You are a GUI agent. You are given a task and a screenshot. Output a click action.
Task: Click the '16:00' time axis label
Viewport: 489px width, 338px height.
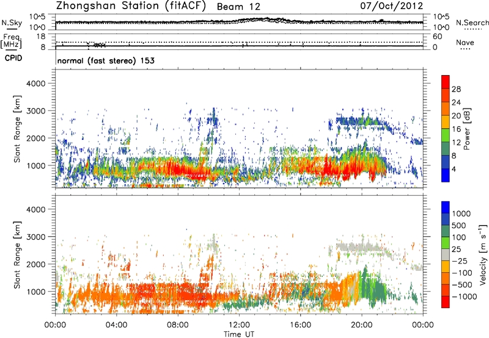pos(301,325)
